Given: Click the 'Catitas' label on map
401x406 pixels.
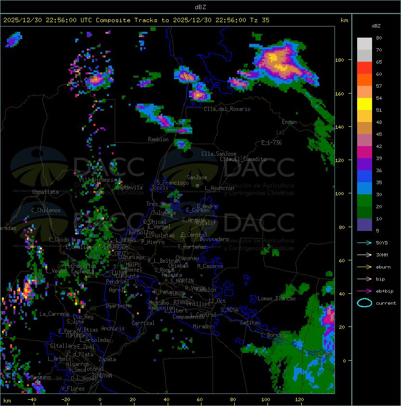Looking at the screenshot, I should coord(250,323).
